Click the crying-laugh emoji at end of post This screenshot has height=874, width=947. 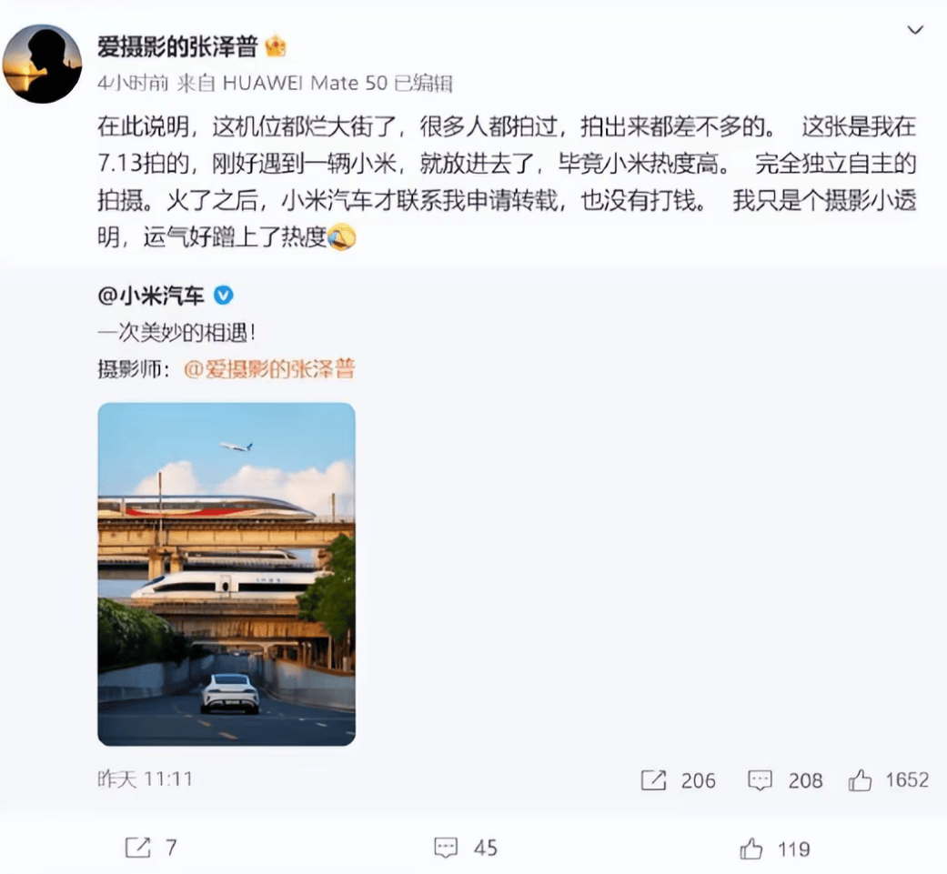(341, 236)
